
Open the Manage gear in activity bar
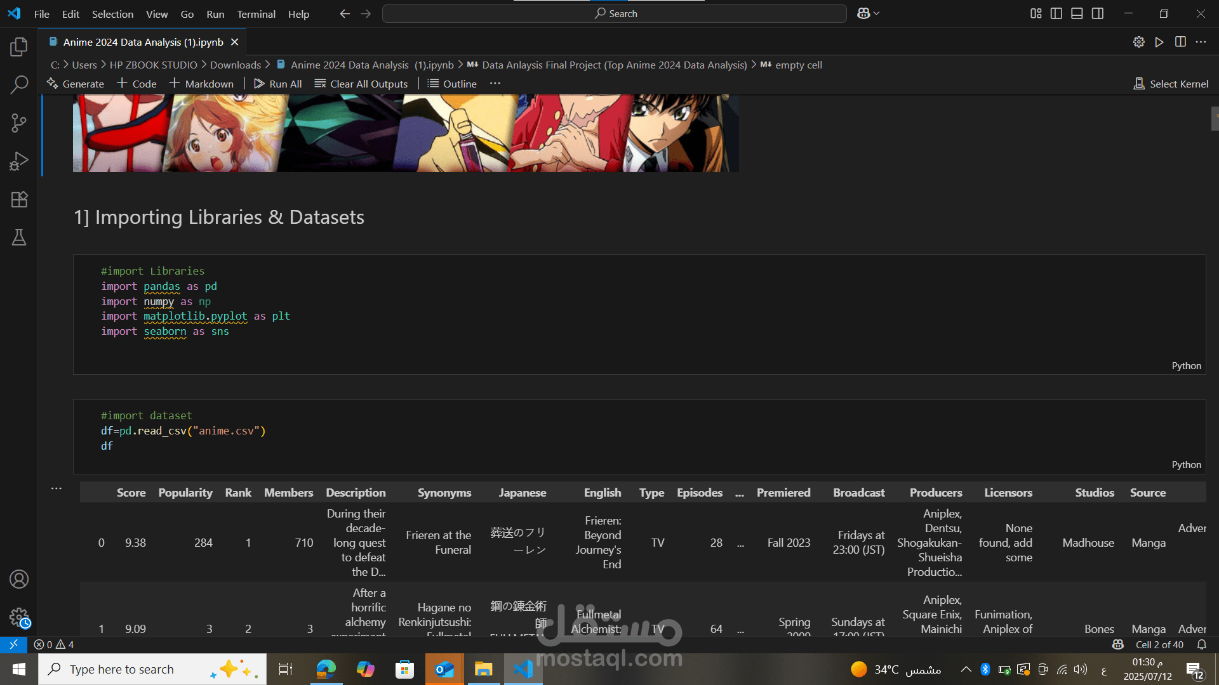(19, 617)
